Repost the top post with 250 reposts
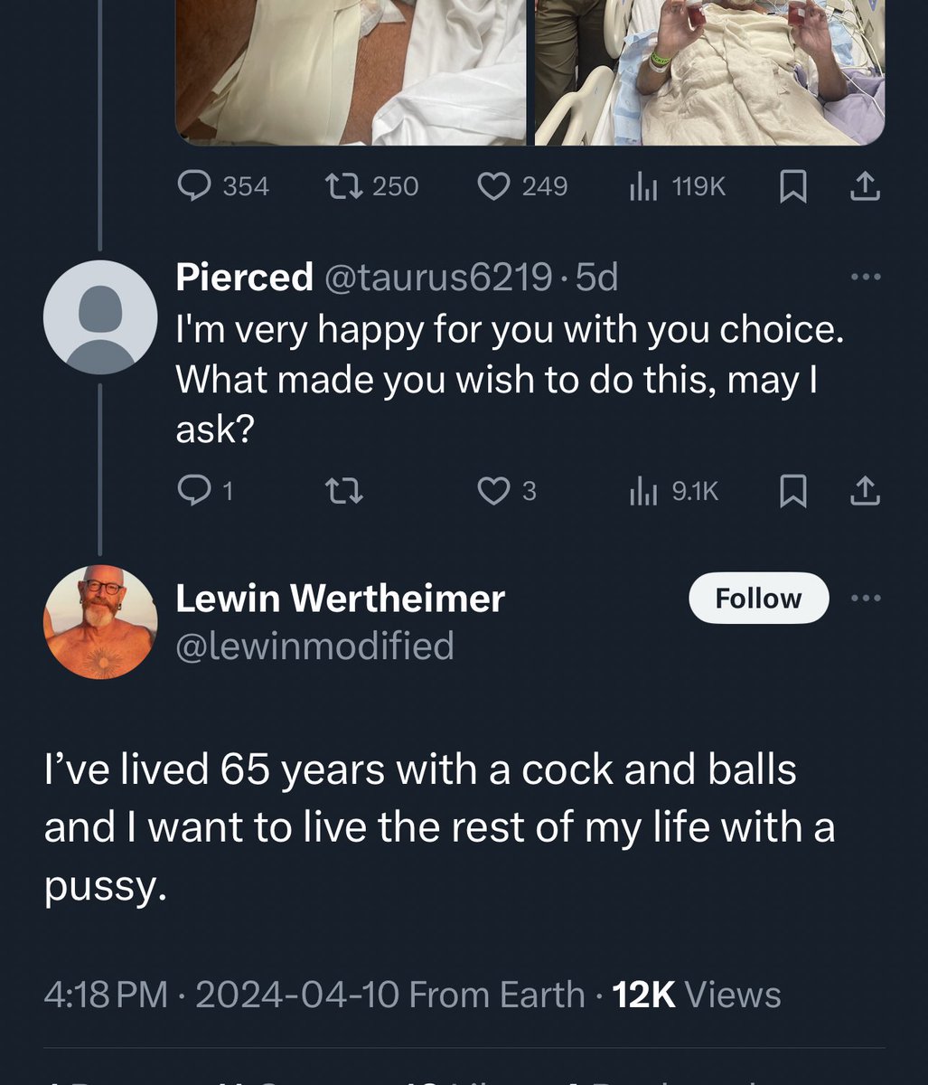The width and height of the screenshot is (928, 1085). pyautogui.click(x=371, y=186)
